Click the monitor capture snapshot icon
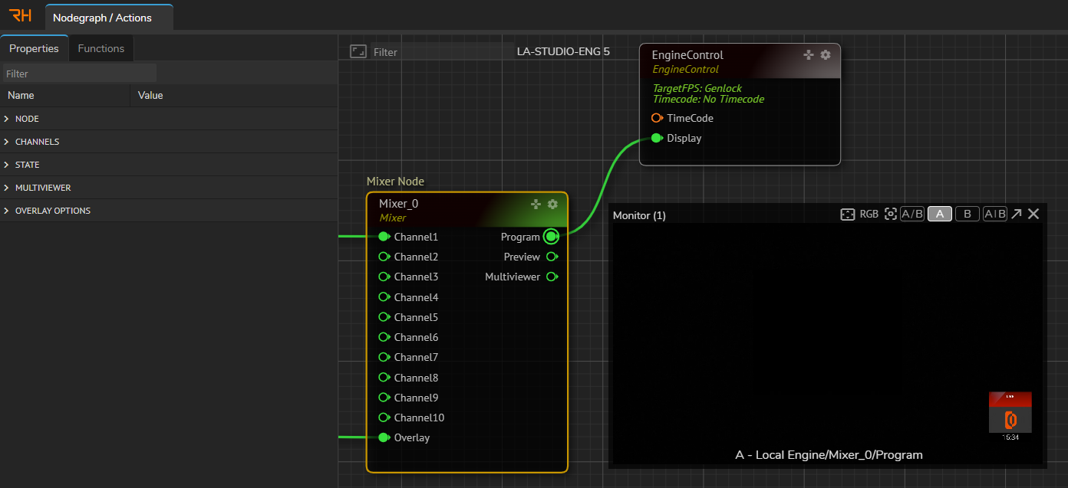 [891, 215]
